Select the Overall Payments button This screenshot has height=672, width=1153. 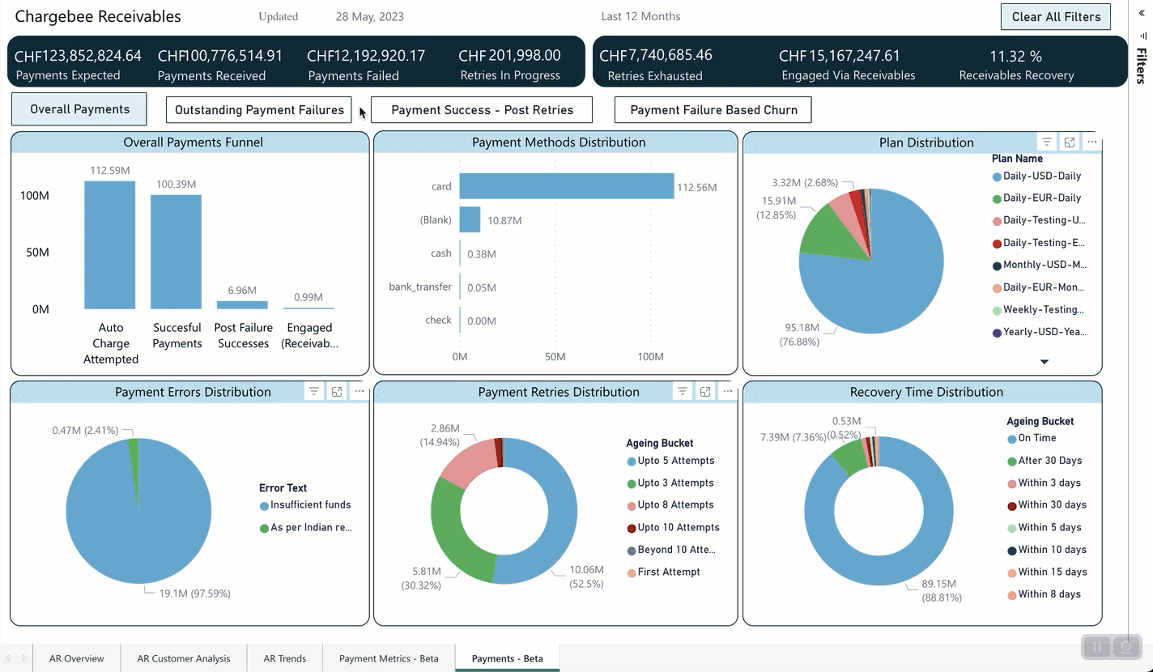pos(79,109)
